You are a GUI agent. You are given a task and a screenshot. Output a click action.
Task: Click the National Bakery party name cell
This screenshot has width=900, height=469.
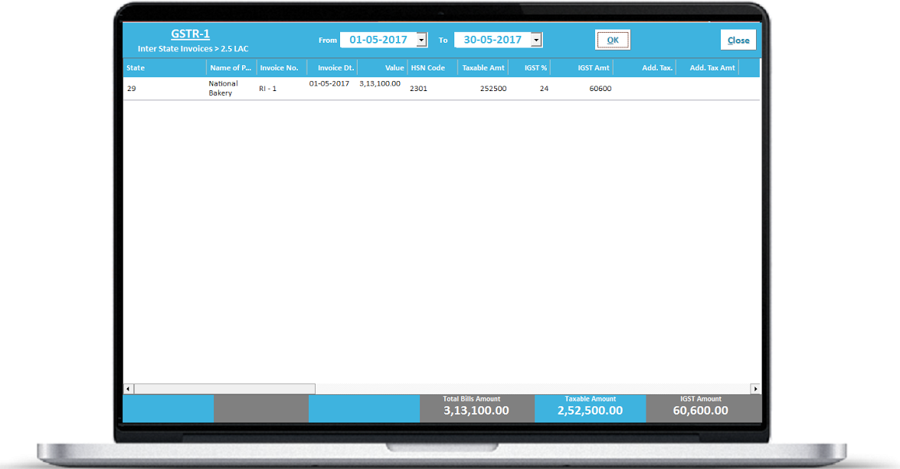(224, 88)
